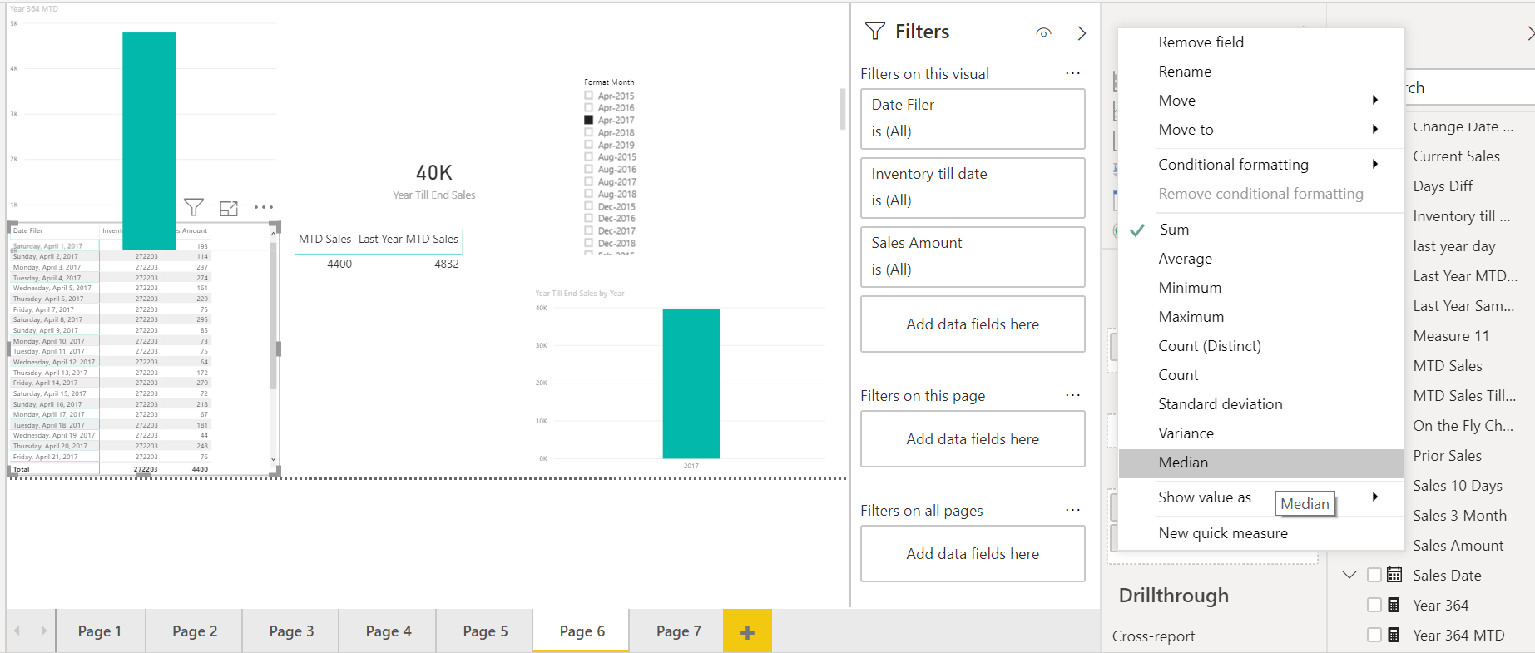
Task: Select the Measure 11 field in the Fields list
Action: click(1451, 336)
